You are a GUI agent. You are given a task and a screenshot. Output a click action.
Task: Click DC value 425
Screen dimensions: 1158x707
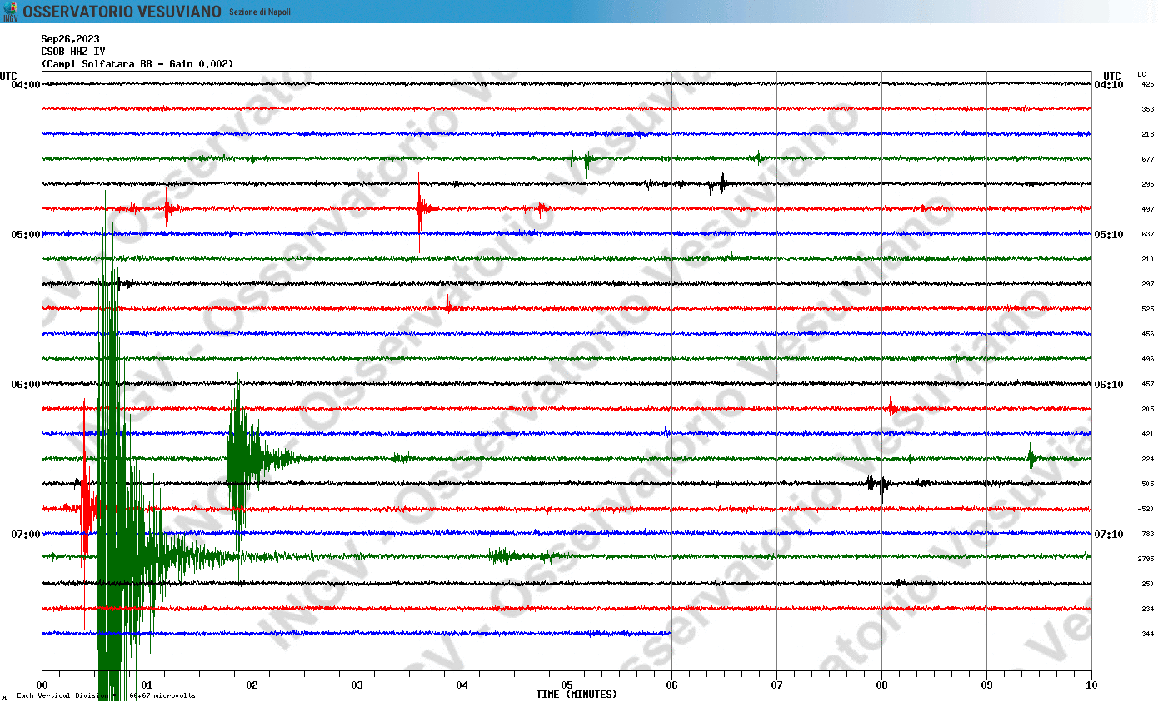click(1148, 85)
